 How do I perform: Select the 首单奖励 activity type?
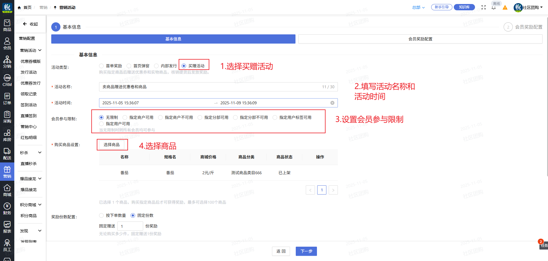pos(101,66)
